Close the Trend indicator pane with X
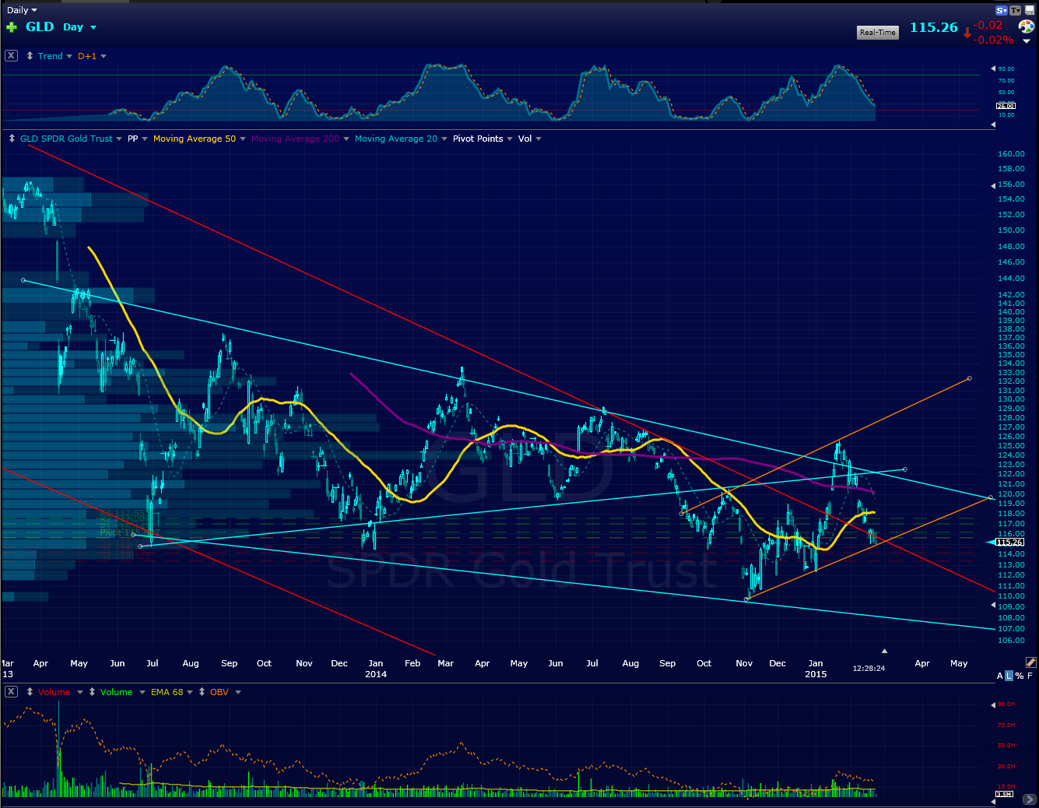Viewport: 1039px width, 808px height. point(11,56)
